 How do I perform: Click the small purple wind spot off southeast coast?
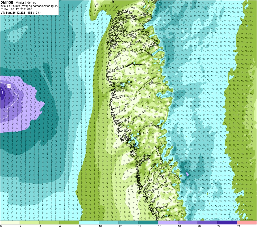(187, 174)
